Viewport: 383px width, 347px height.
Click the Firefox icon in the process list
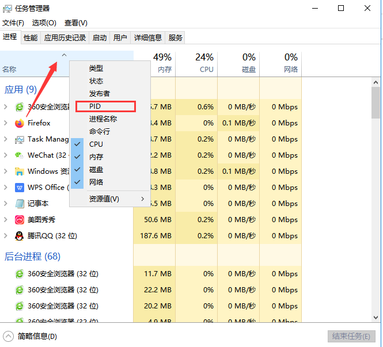(20, 123)
